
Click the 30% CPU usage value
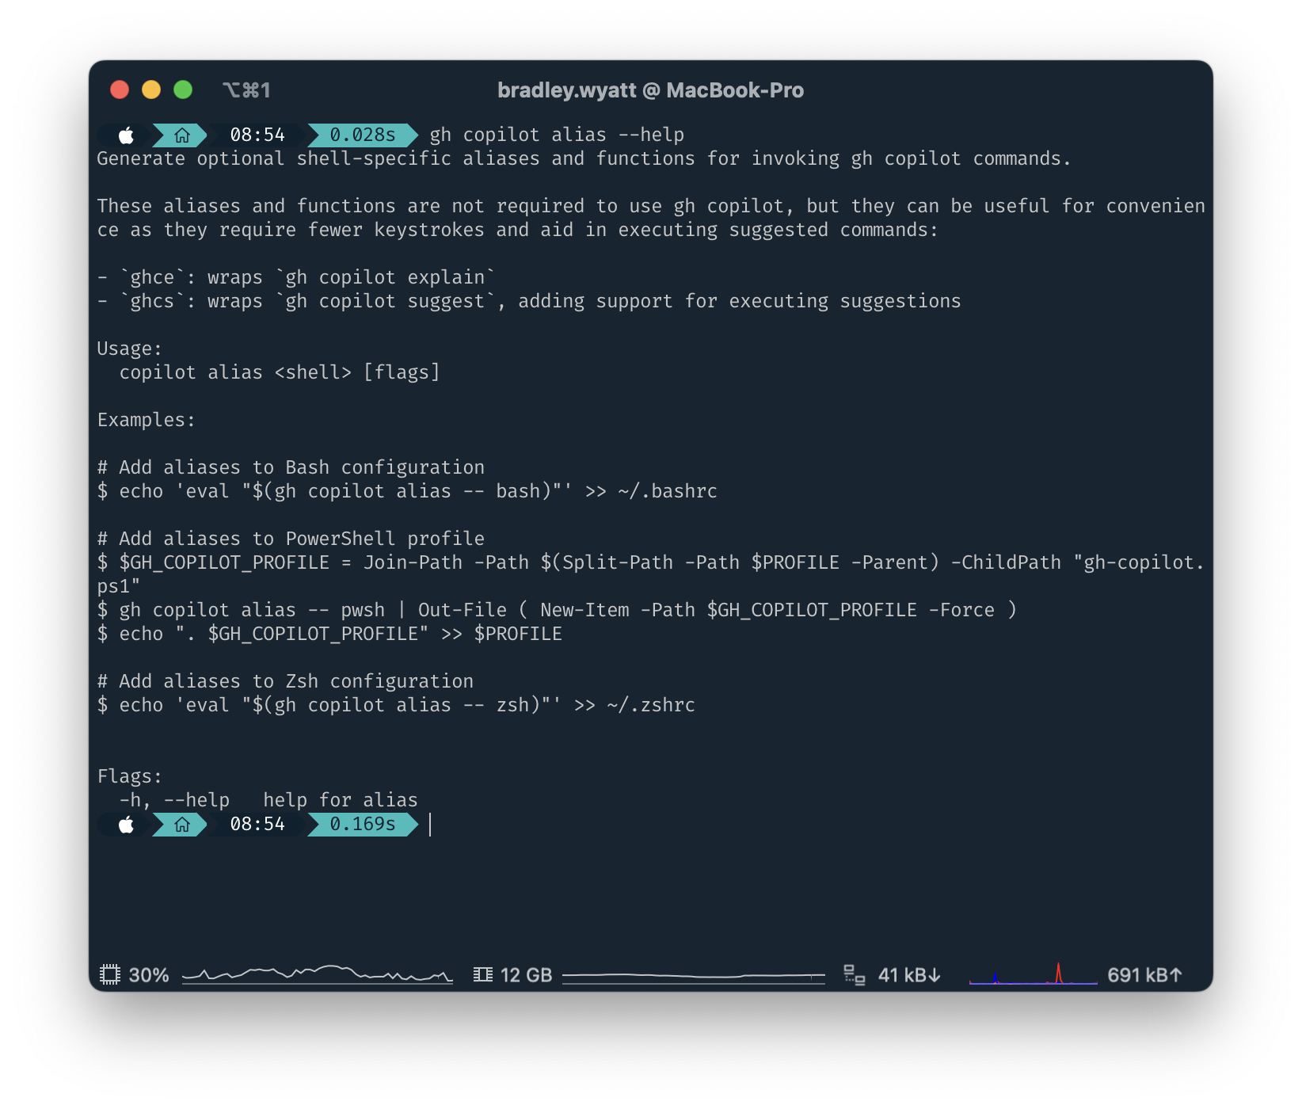pyautogui.click(x=149, y=975)
